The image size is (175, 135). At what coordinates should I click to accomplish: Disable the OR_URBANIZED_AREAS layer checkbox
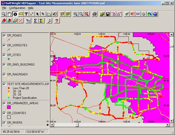click(4, 103)
